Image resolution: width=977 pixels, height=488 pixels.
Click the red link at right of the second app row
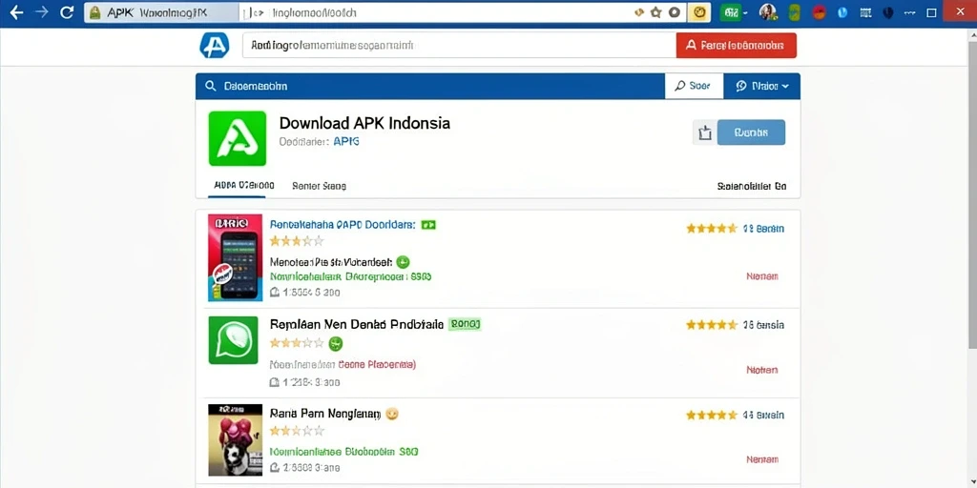(x=762, y=370)
